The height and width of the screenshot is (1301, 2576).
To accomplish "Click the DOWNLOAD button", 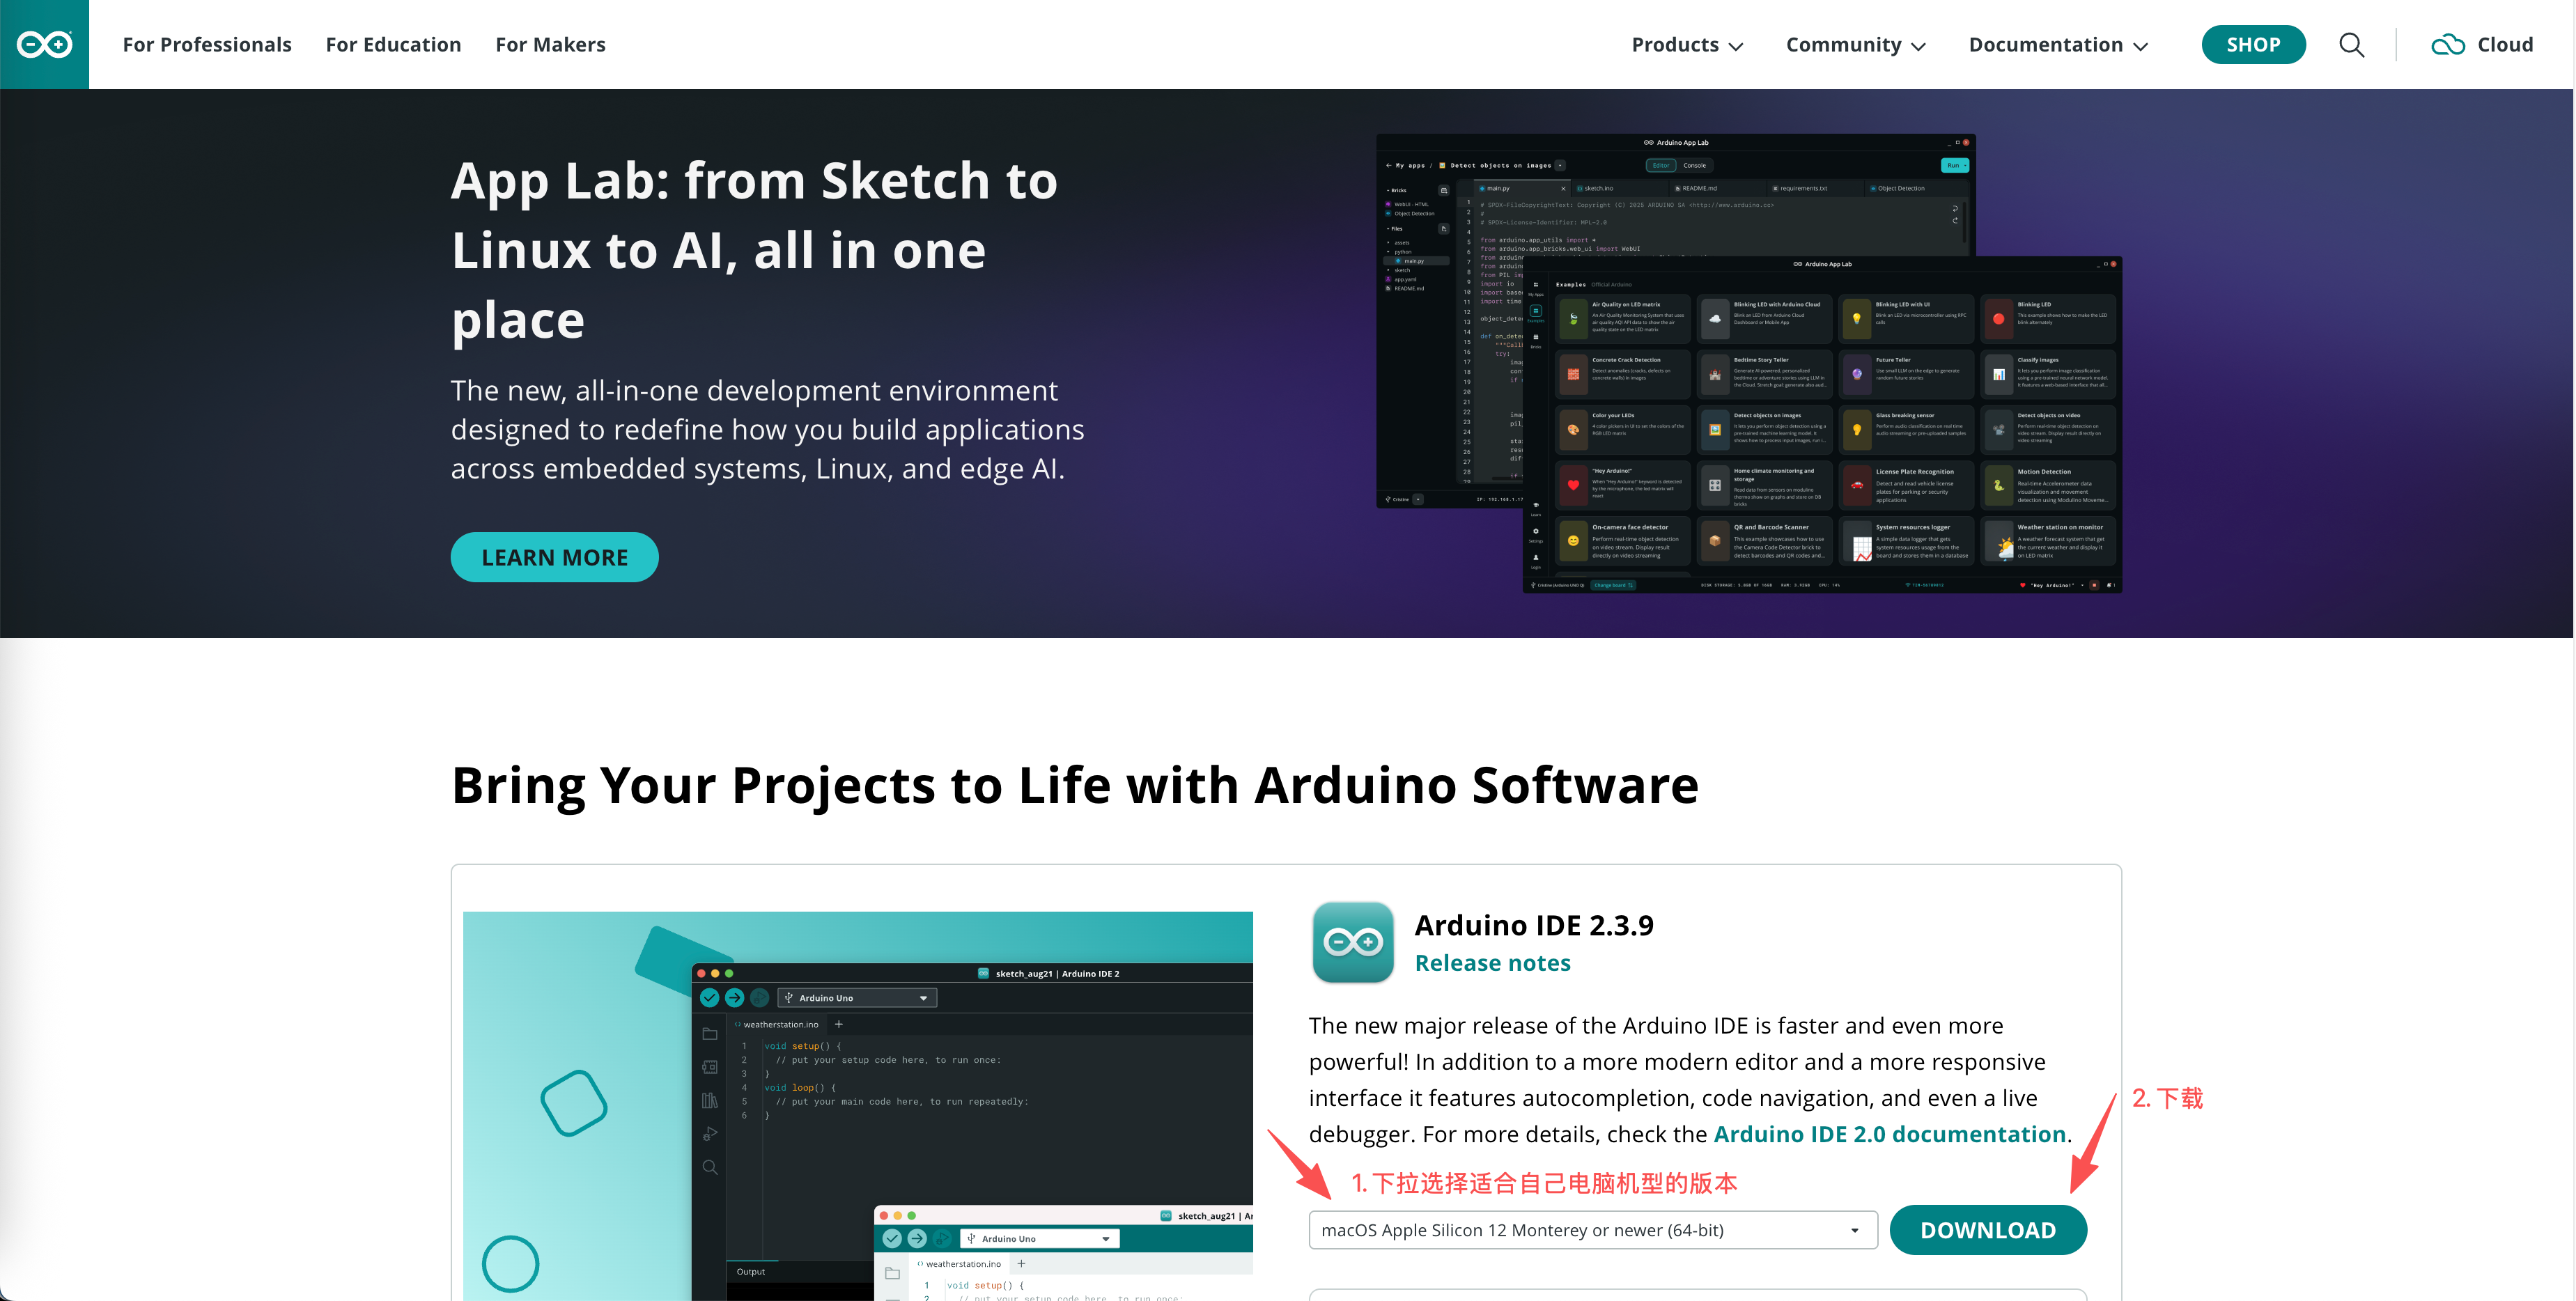I will (1988, 1230).
